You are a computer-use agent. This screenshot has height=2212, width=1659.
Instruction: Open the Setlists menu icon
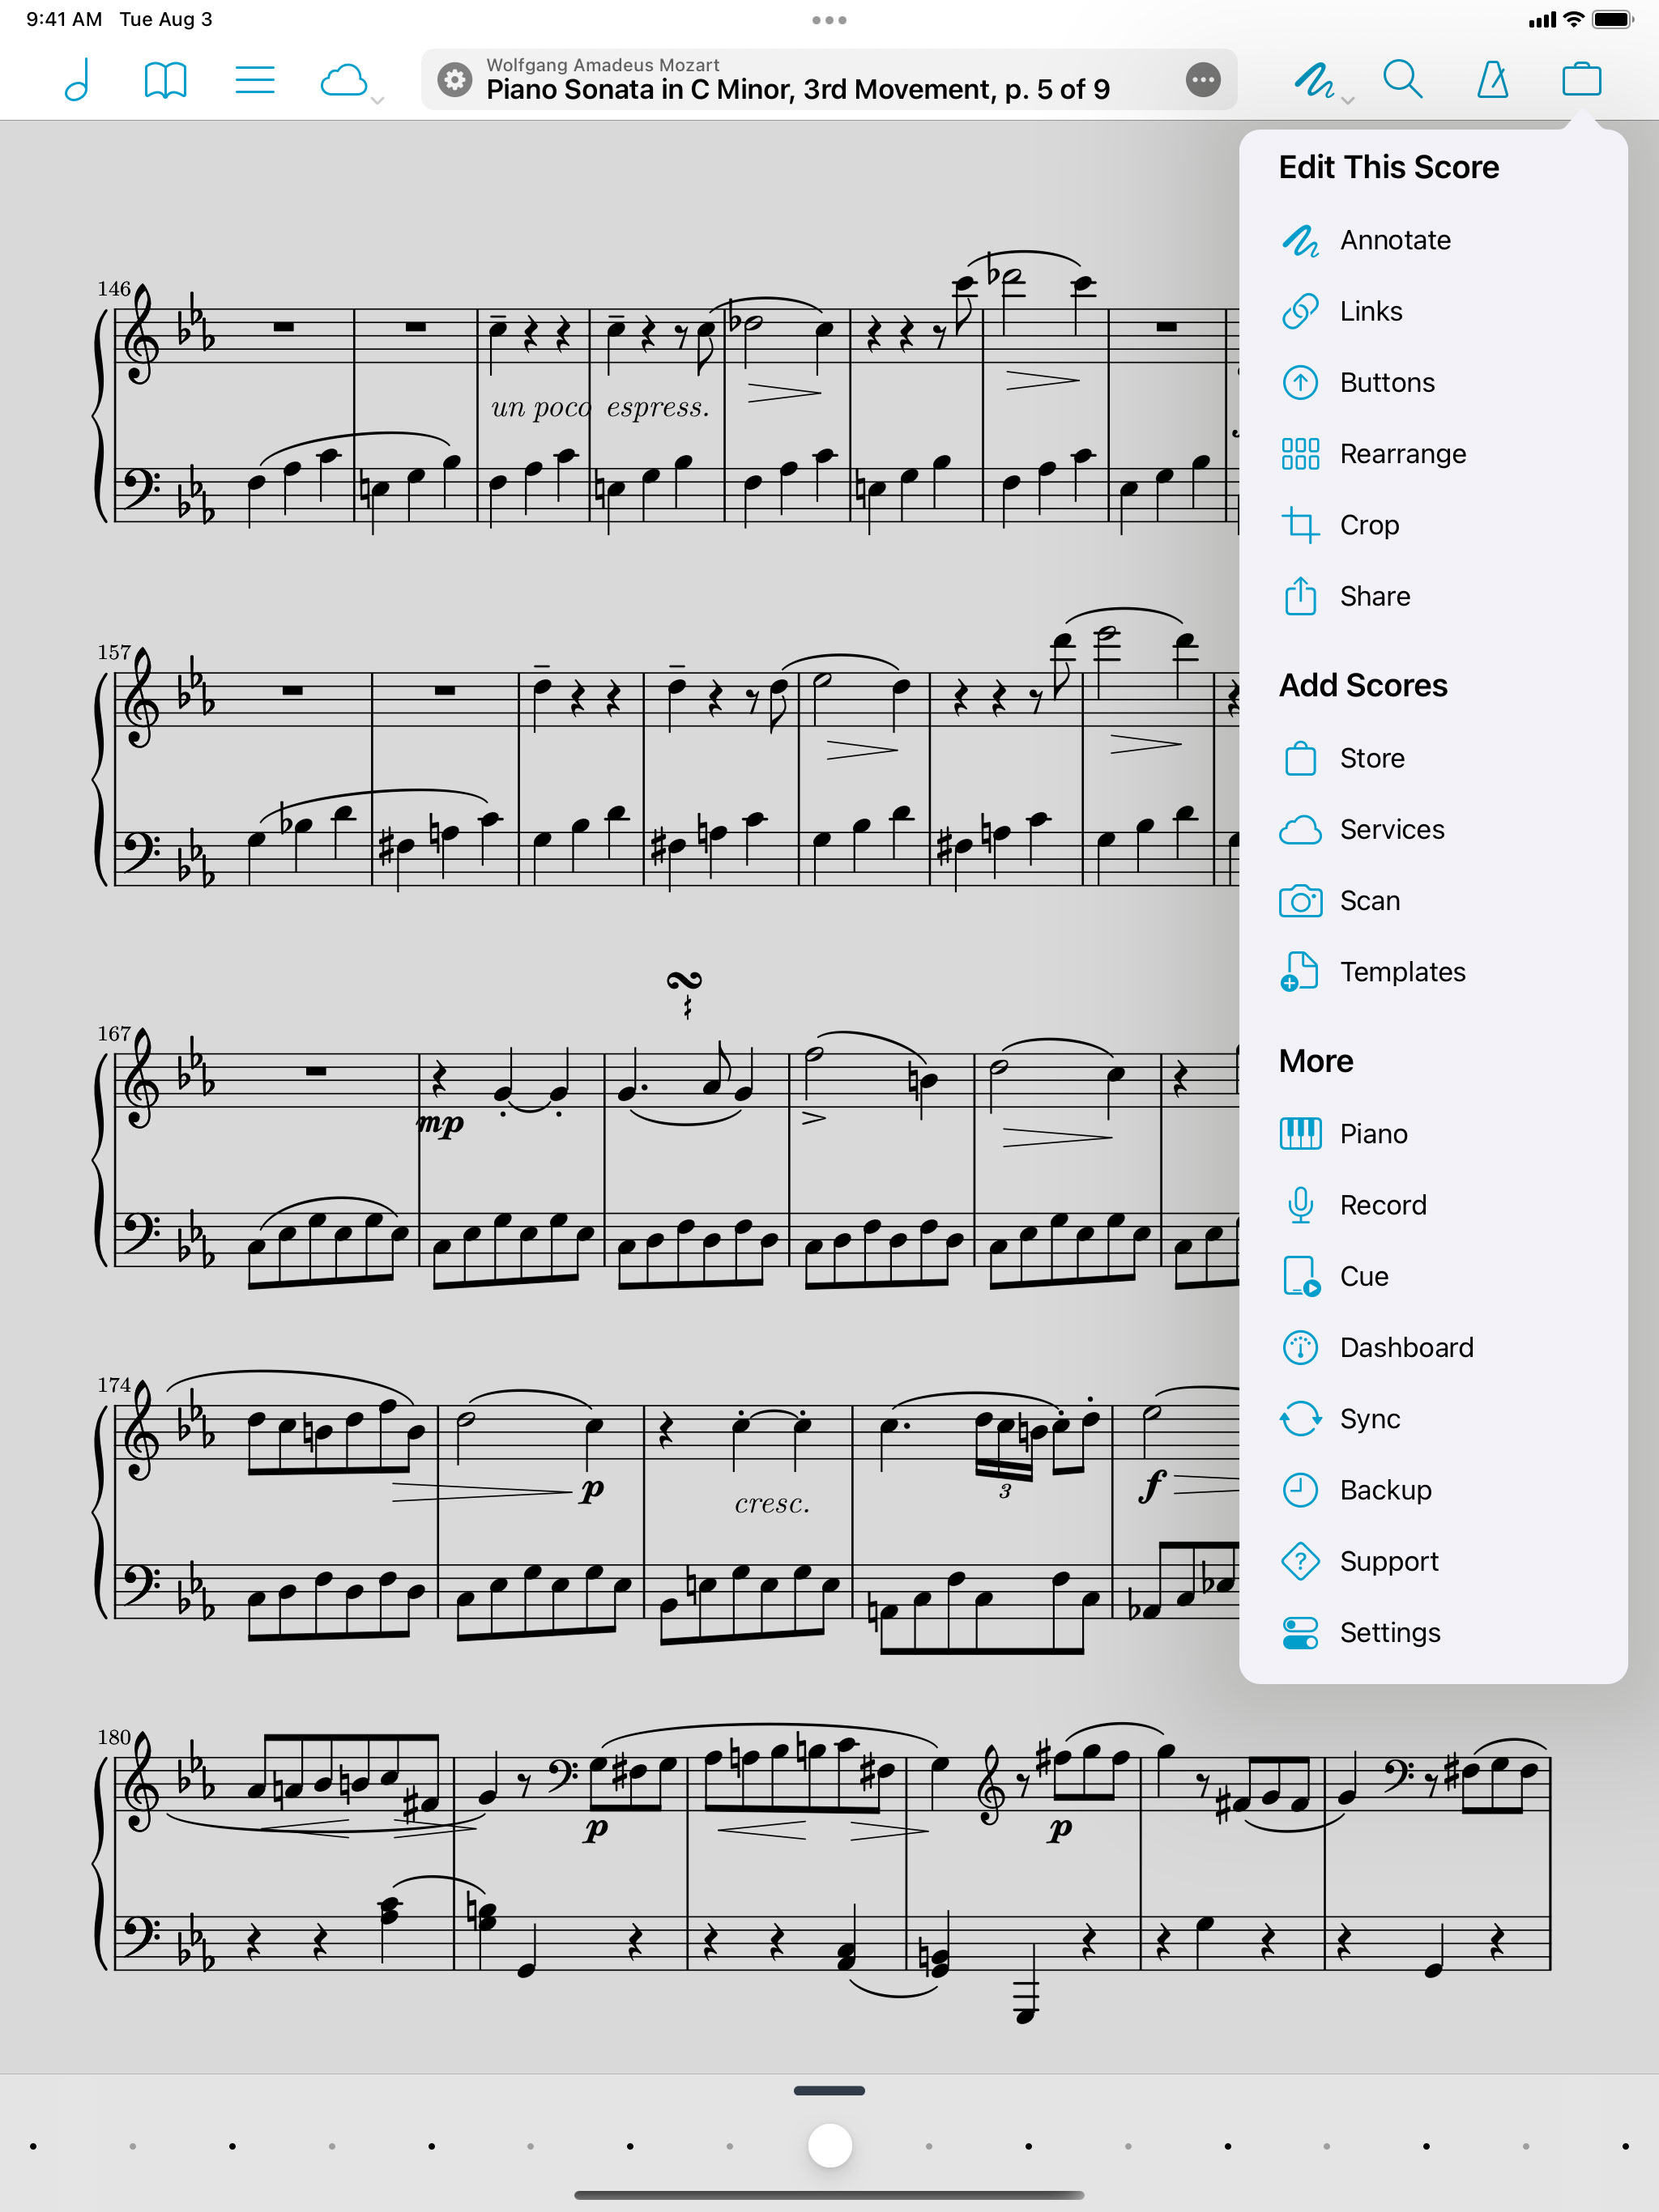[254, 80]
